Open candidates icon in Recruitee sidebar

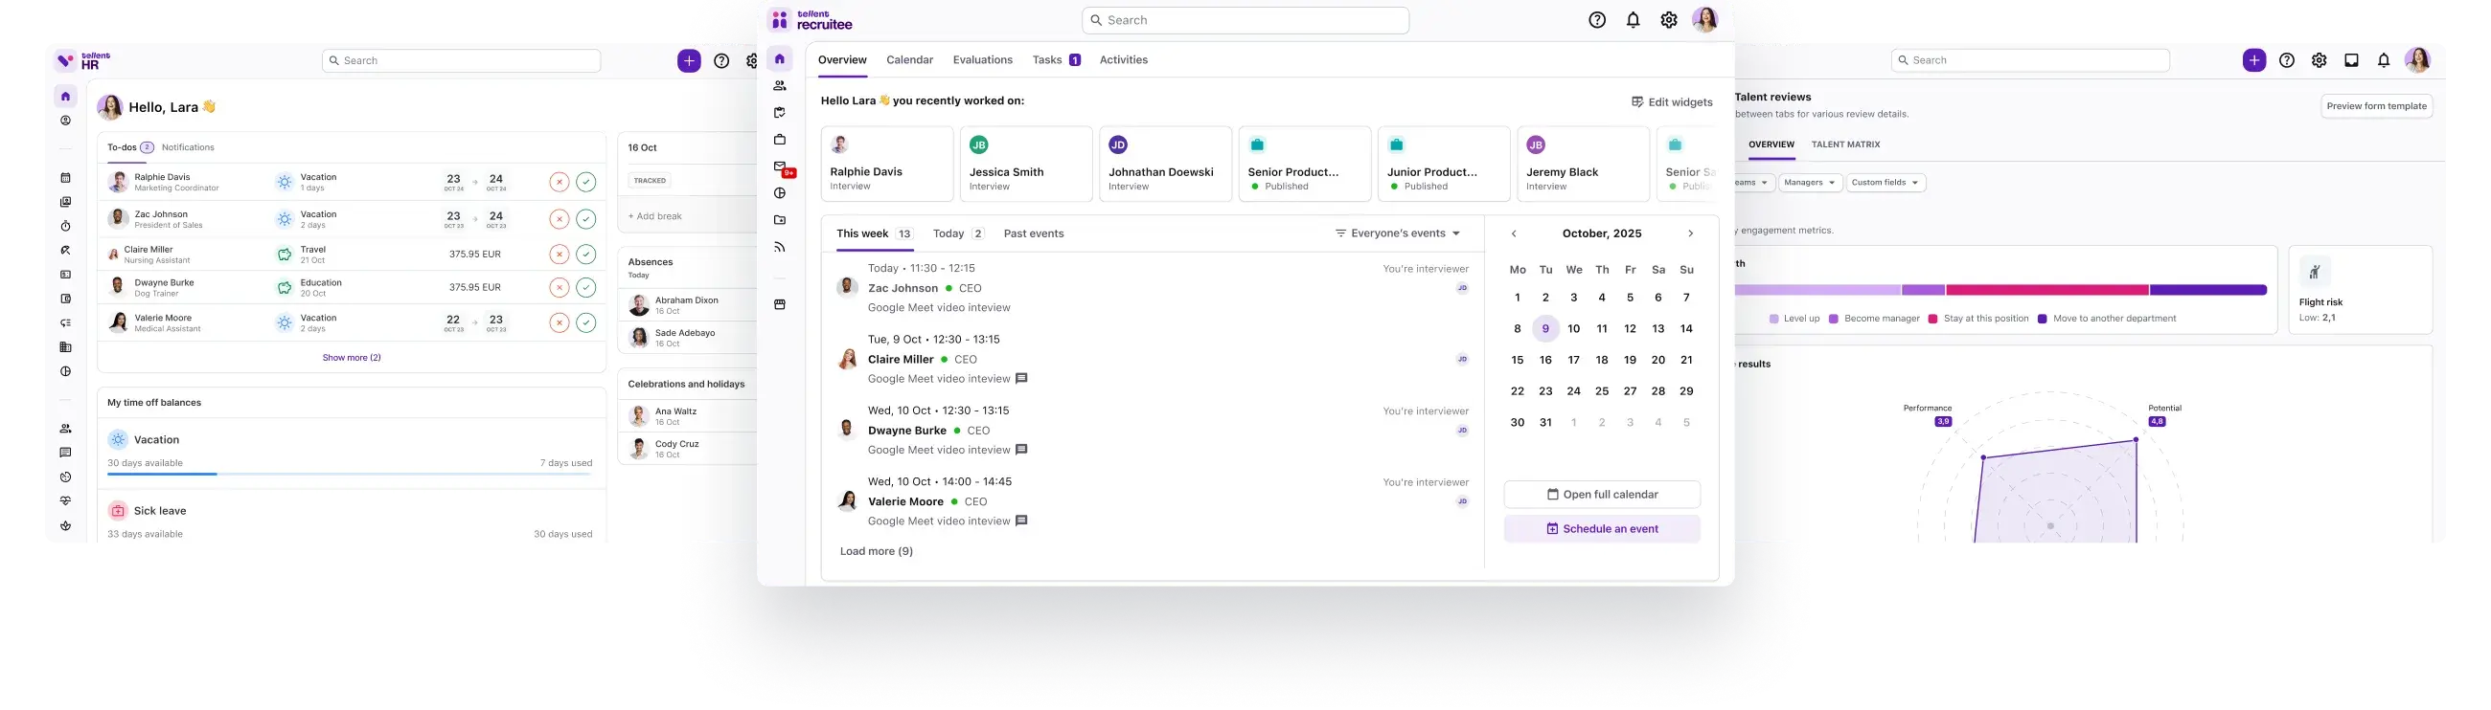click(x=781, y=86)
